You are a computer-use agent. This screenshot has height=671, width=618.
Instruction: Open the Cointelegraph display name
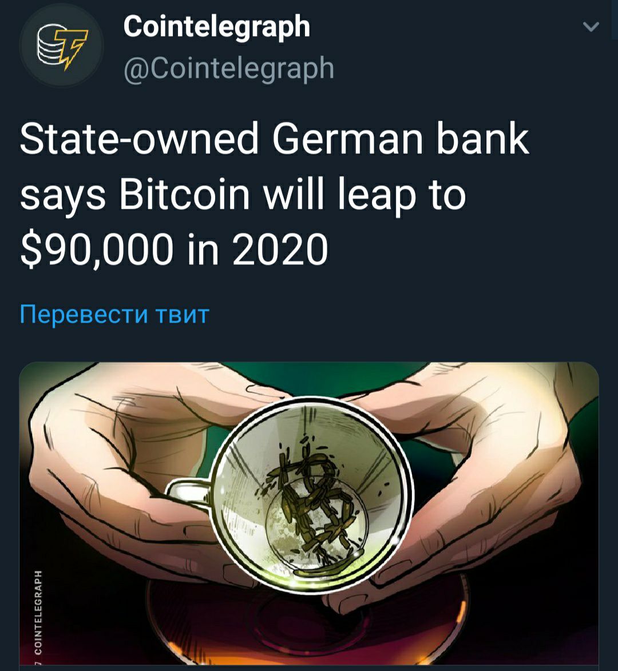click(216, 27)
